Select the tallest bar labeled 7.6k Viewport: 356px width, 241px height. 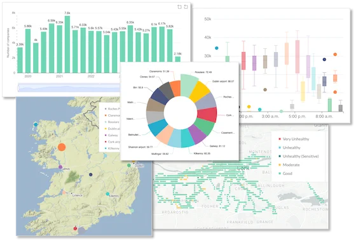(x=67, y=44)
